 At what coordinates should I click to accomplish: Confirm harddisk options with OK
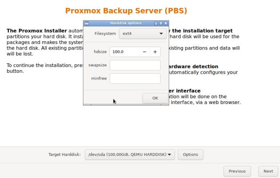(155, 98)
